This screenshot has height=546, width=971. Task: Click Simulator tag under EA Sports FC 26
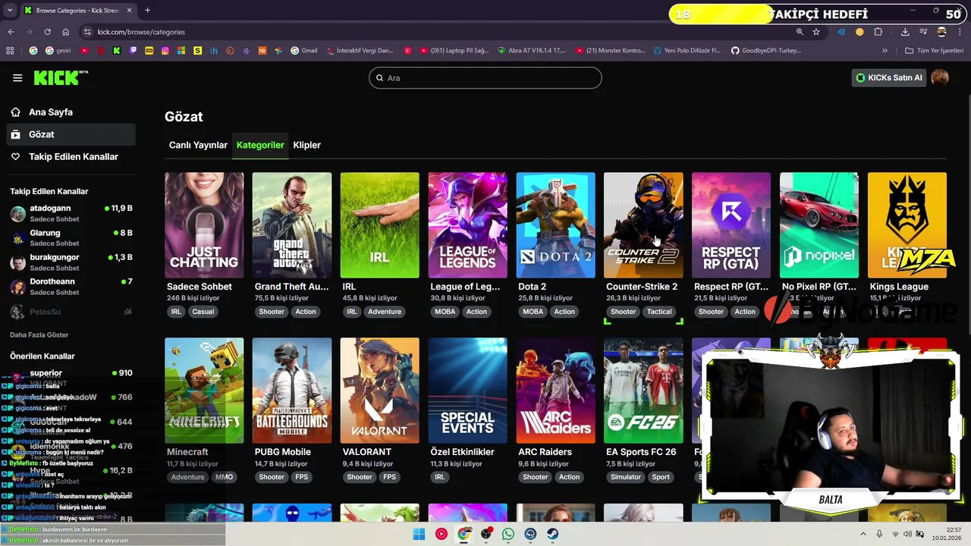click(626, 477)
